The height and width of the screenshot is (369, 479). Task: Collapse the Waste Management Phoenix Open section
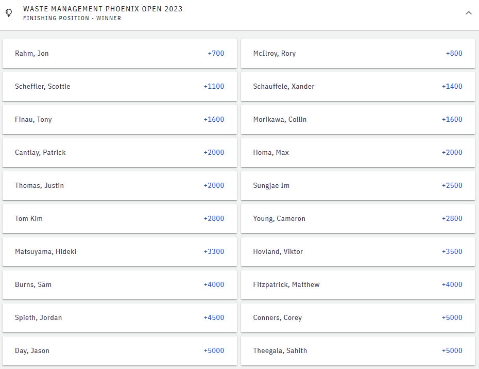tap(468, 13)
